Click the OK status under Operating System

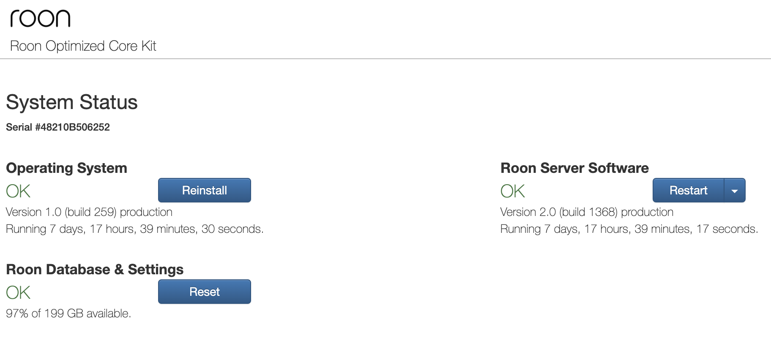click(x=18, y=191)
